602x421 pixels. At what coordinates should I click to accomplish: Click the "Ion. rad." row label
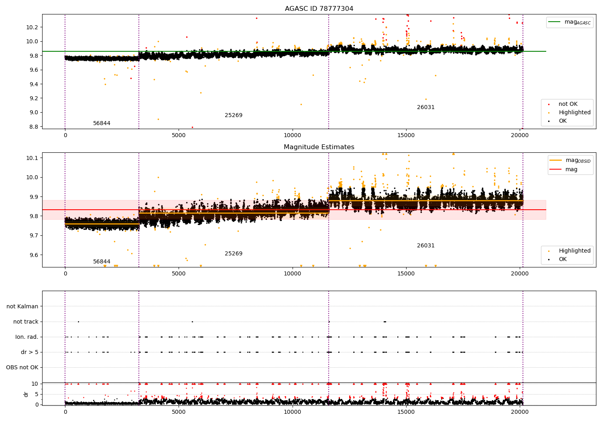(x=27, y=337)
